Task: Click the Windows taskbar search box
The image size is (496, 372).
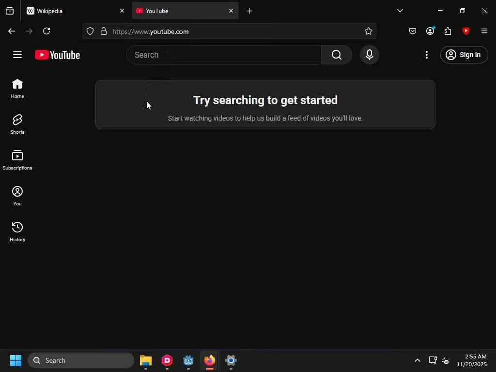Action: coord(81,360)
